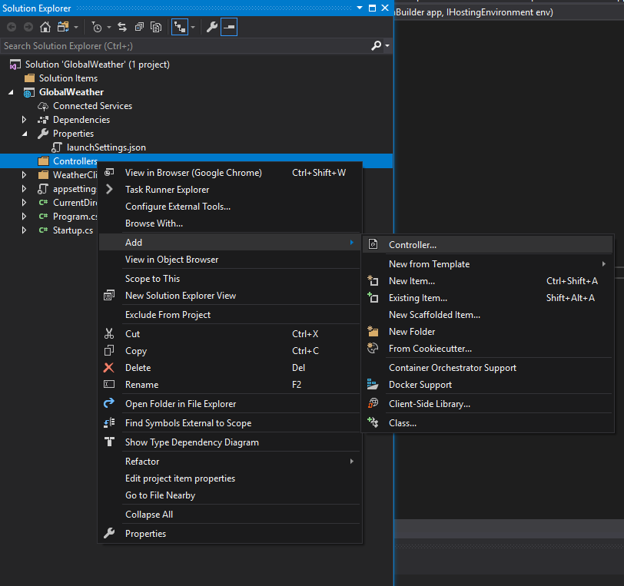Image resolution: width=624 pixels, height=586 pixels.
Task: Expand the Startup.cs node
Action: point(25,230)
